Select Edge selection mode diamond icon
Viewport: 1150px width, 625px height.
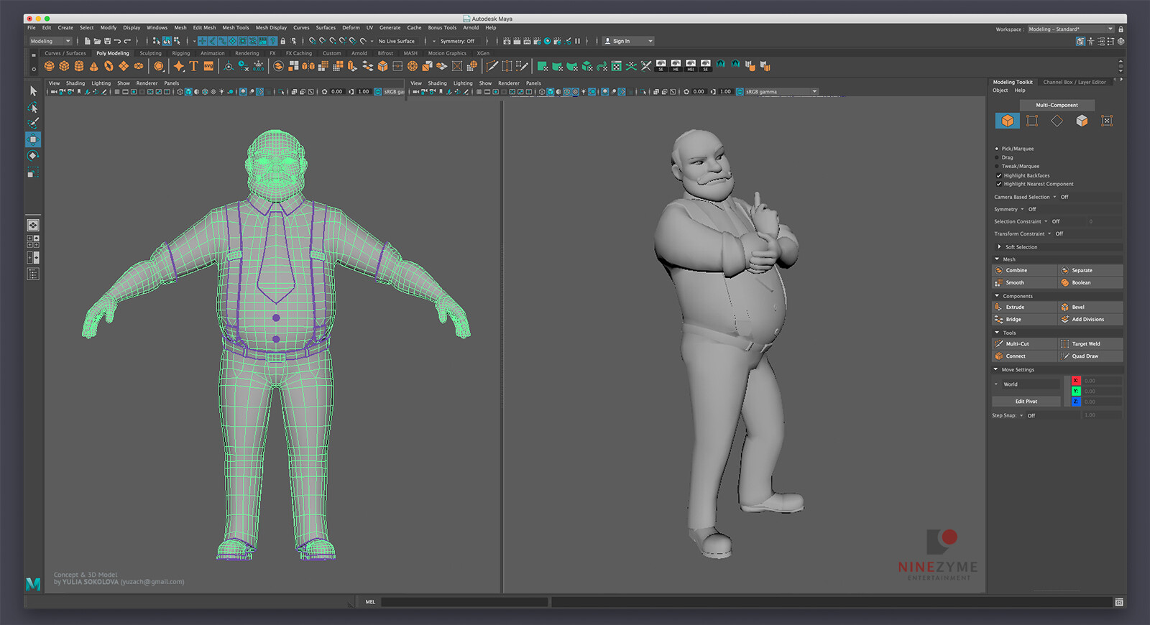1057,121
